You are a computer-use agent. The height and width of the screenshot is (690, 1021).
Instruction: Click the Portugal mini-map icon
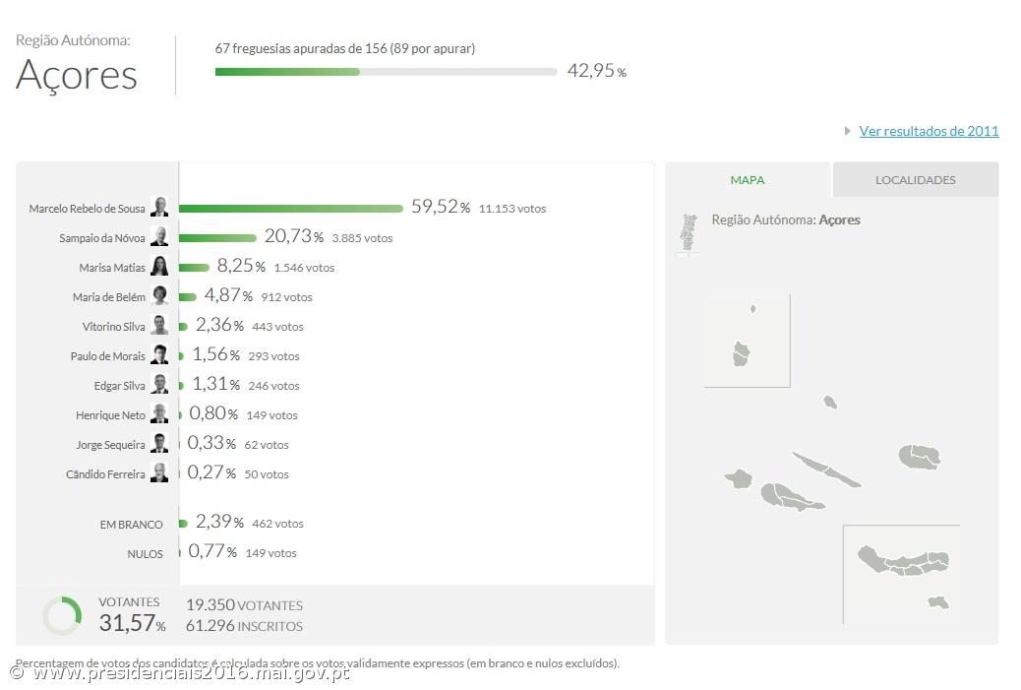(689, 233)
